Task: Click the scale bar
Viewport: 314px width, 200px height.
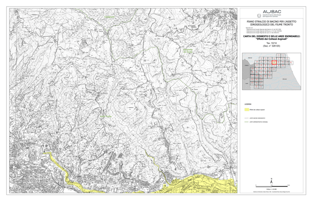Action: (x=272, y=186)
